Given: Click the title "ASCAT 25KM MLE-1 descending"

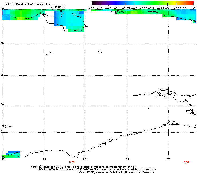Looking at the screenshot, I should (28, 4).
